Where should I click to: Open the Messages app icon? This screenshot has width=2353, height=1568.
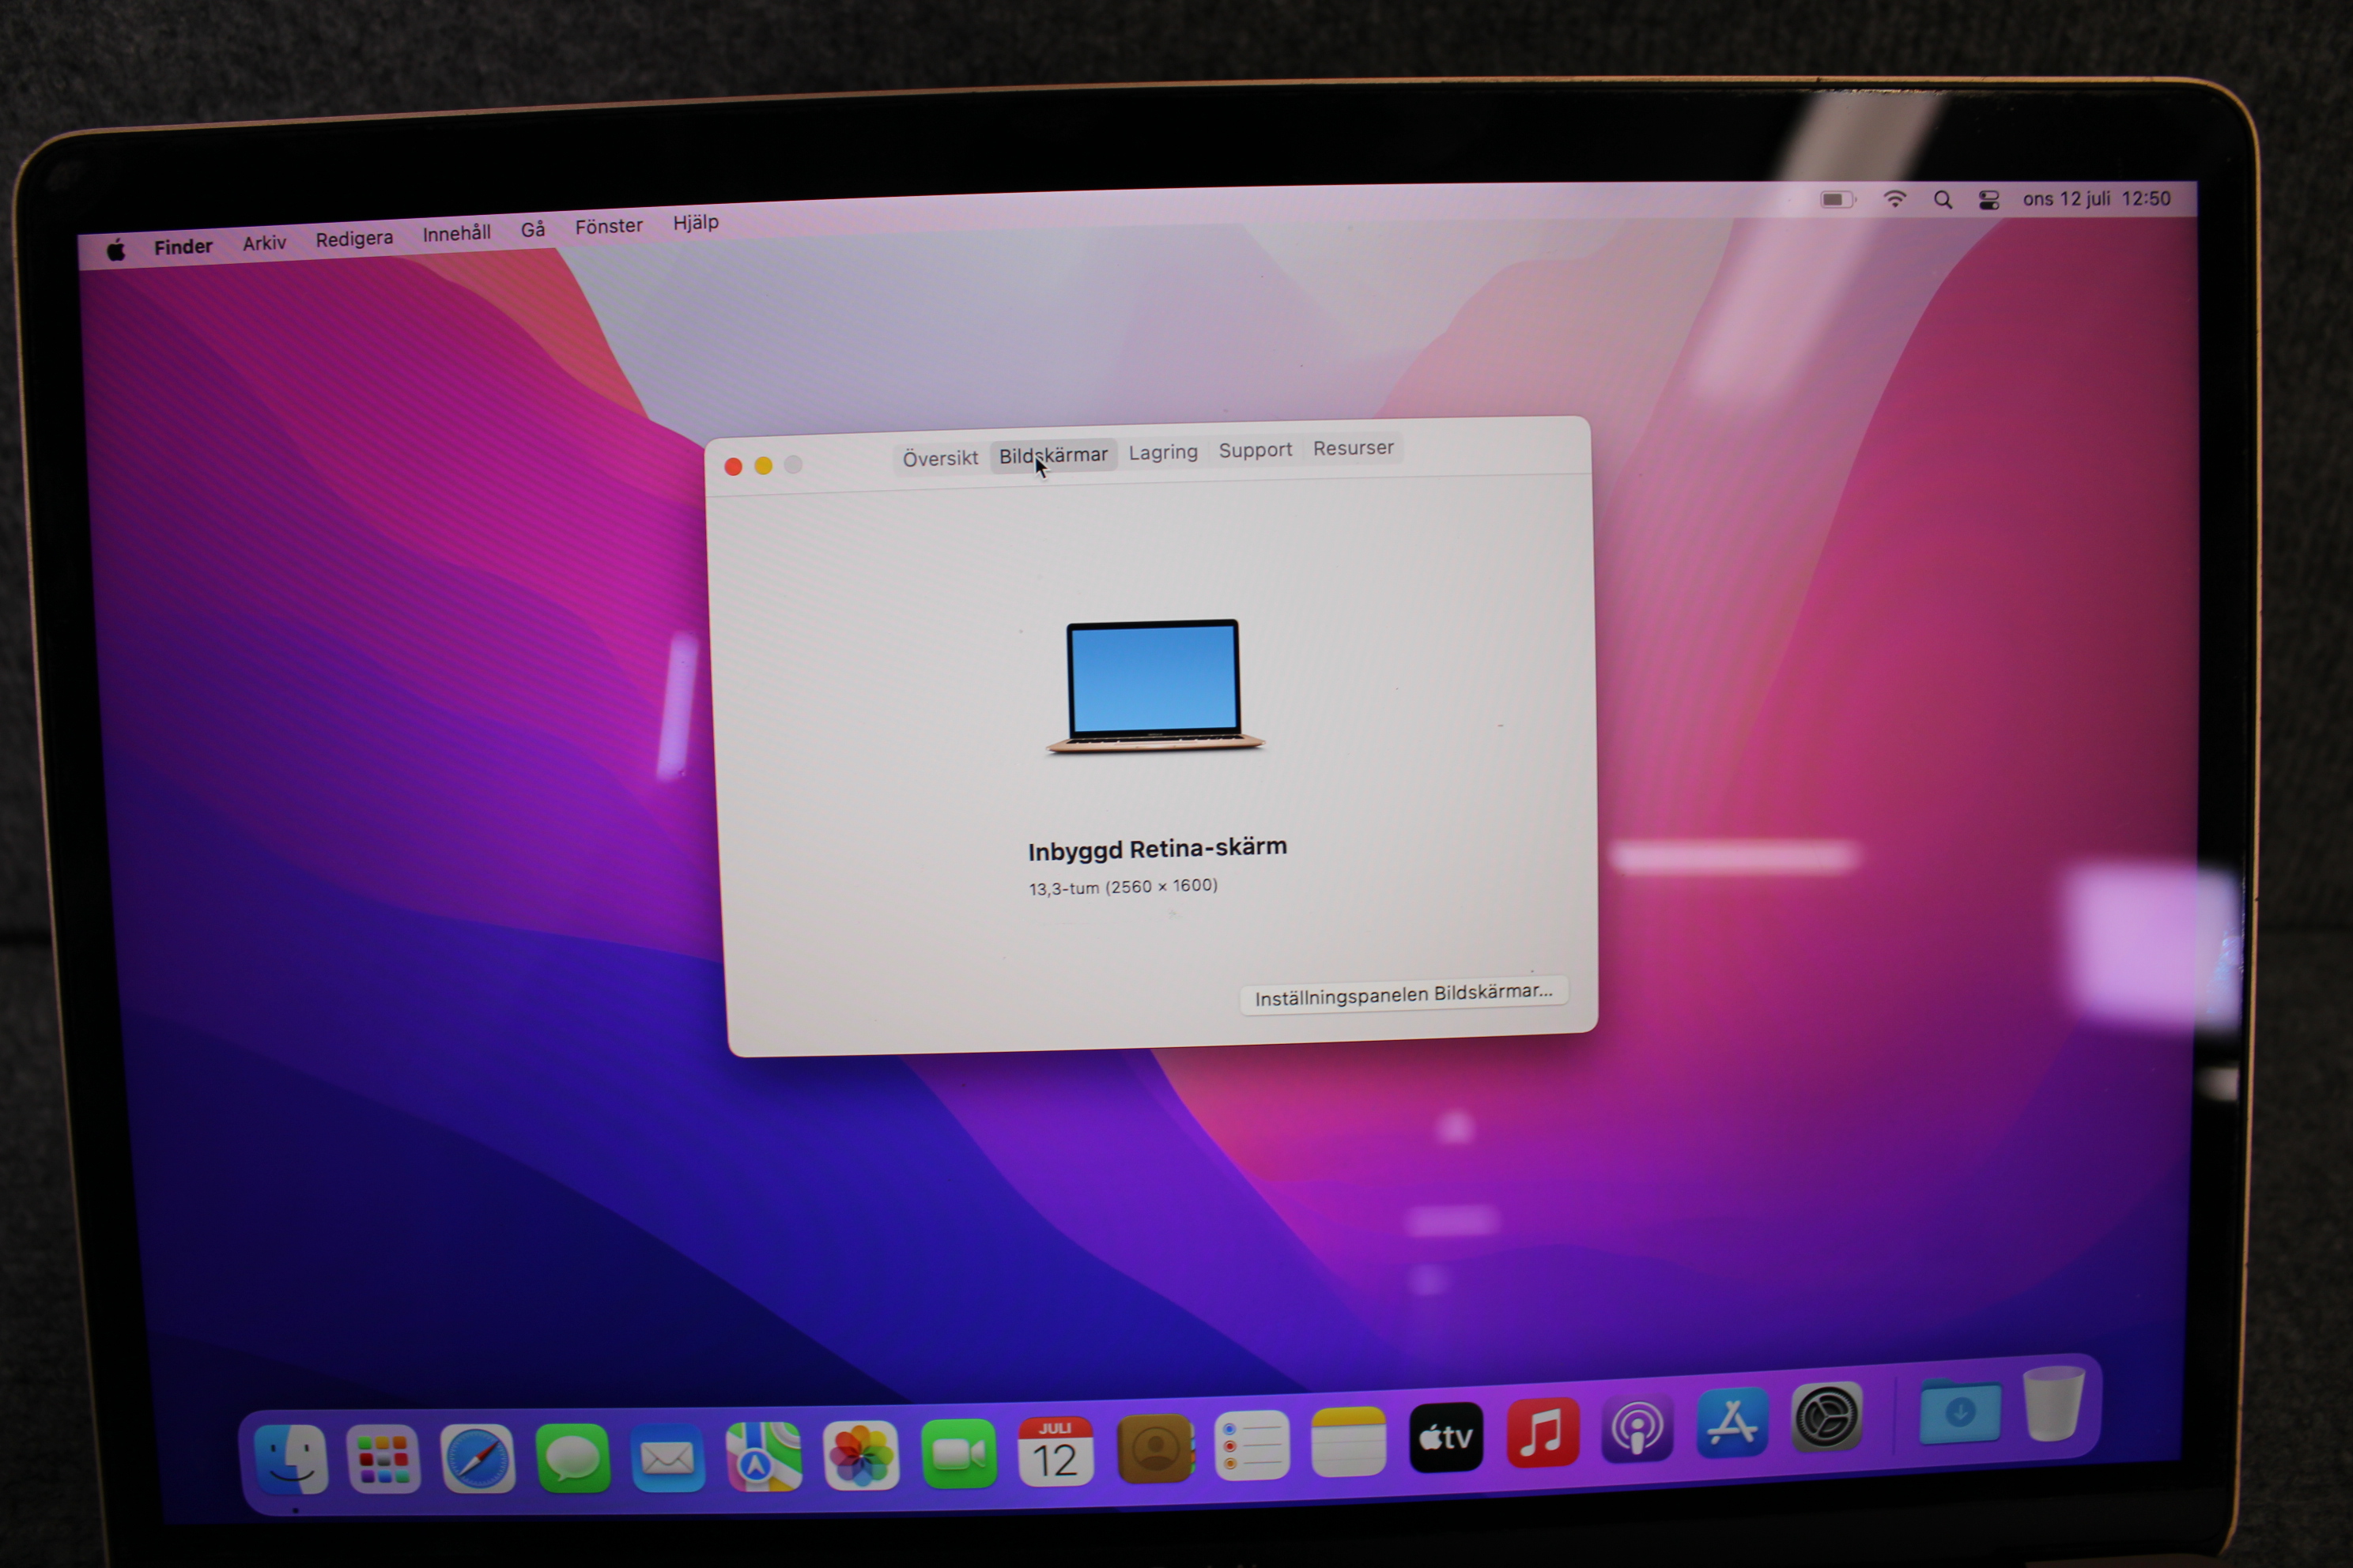(572, 1458)
